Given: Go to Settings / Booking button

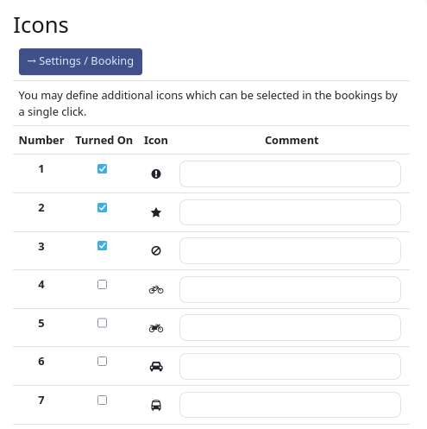Looking at the screenshot, I should point(80,61).
